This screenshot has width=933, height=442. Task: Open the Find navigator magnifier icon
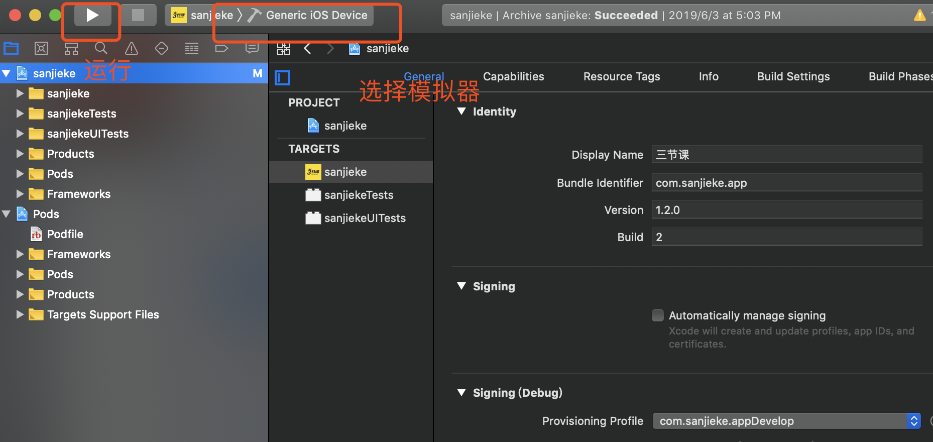click(101, 48)
